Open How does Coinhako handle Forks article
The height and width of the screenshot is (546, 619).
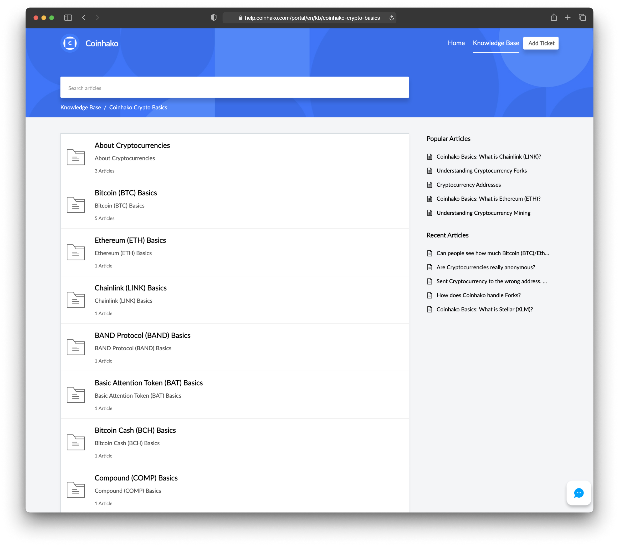tap(478, 295)
